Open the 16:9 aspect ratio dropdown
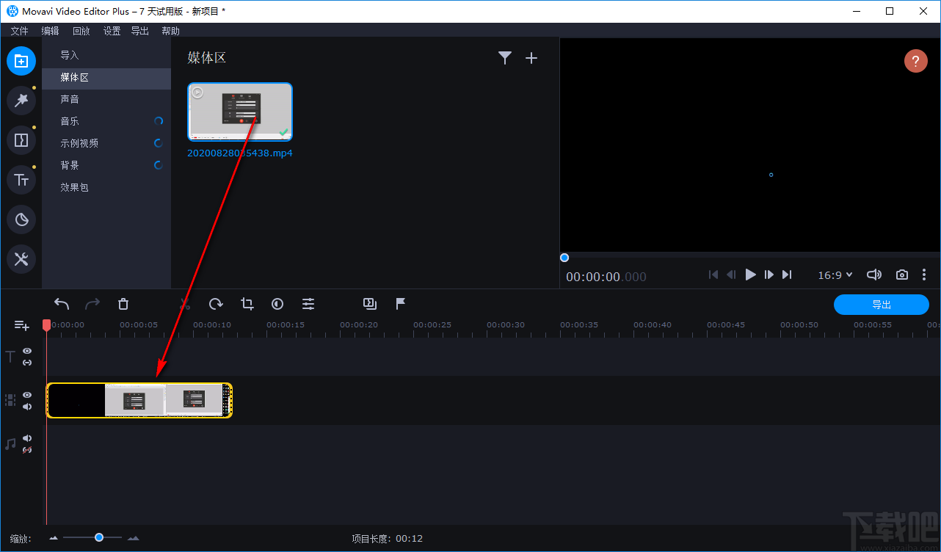 tap(835, 275)
